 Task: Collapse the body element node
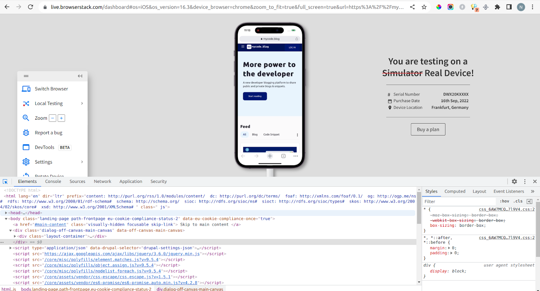point(6,219)
